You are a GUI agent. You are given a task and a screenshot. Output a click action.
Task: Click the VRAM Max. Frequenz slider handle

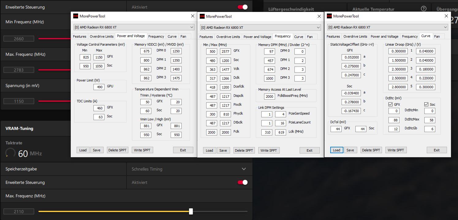point(191,211)
